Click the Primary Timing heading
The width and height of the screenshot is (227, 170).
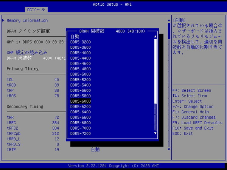click(23, 69)
